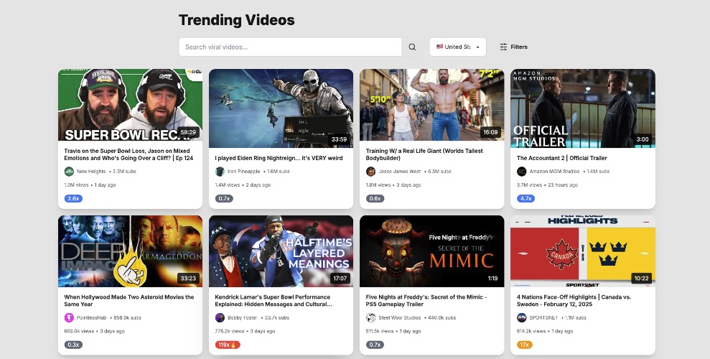This screenshot has width=710, height=359.
Task: Click title 'Kendrick Lamar's Super Bowl Performance Explained'
Action: coord(273,301)
